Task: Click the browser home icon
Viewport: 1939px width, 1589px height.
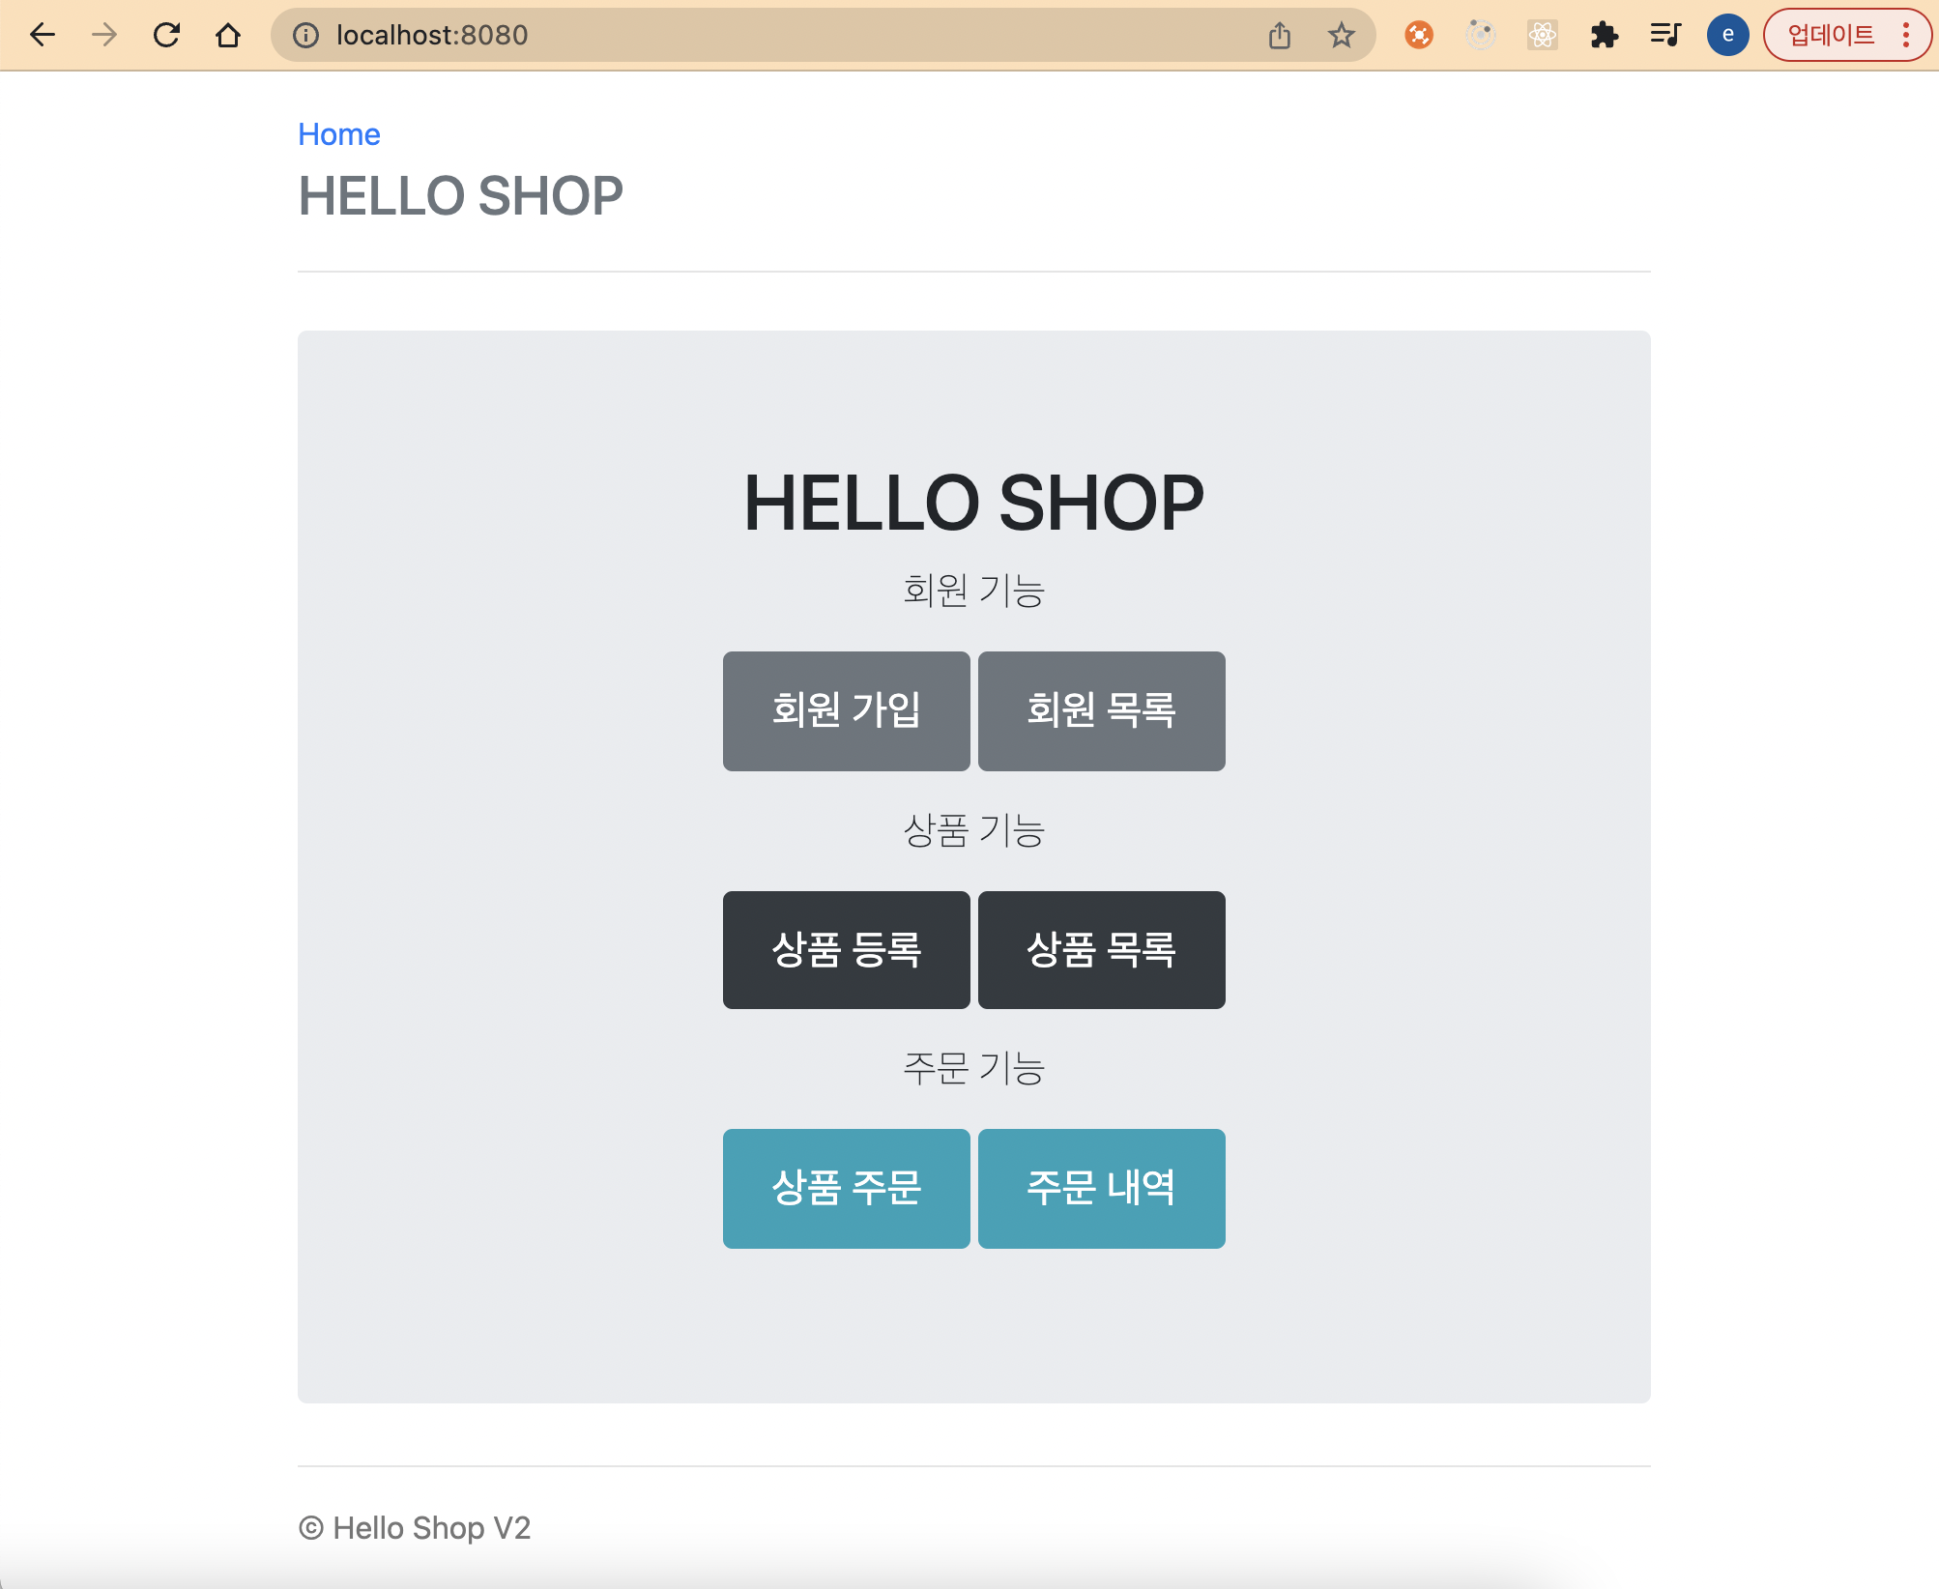Action: pyautogui.click(x=228, y=35)
